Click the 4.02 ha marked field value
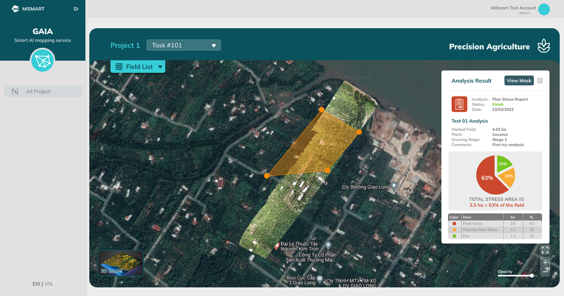Viewport: 564px width, 296px height. point(499,129)
